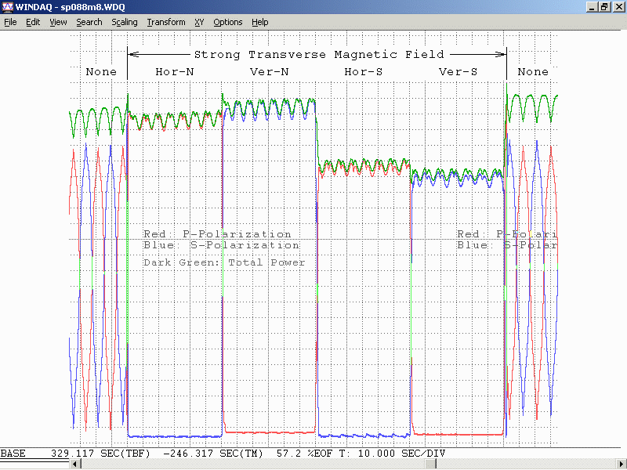Click the BASE label in status bar
This screenshot has width=627, height=470.
[13, 454]
